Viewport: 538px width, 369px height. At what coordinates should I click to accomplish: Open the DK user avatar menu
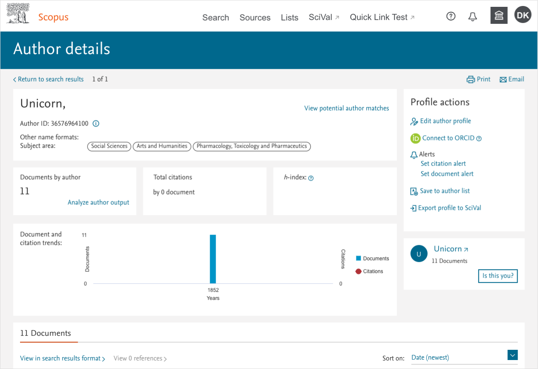(523, 15)
